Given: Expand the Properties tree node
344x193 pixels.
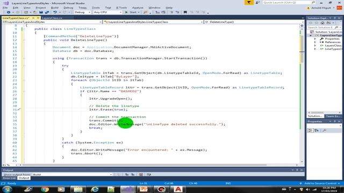Looking at the screenshot, I should tap(315, 39).
